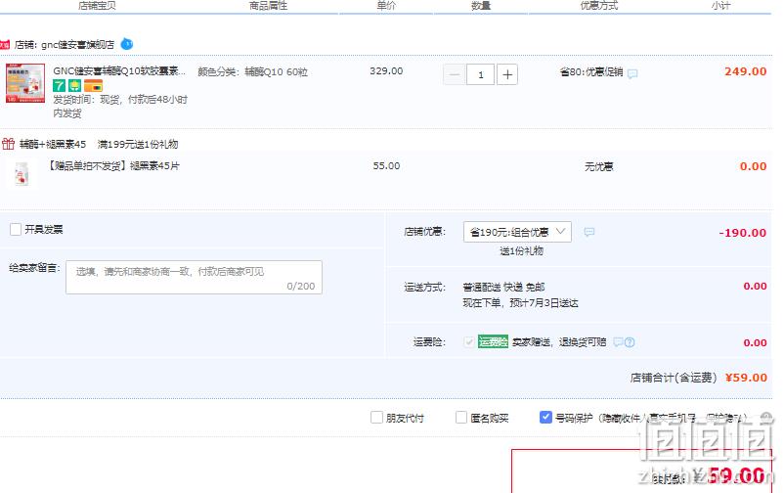Click the red gift box icon

(8, 144)
